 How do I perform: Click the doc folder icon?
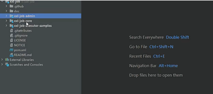coord(11,11)
